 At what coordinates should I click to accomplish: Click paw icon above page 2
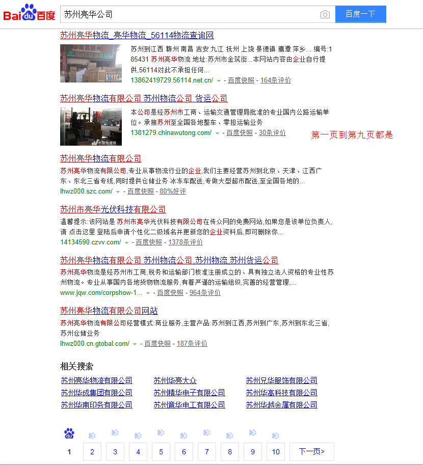coord(92,435)
